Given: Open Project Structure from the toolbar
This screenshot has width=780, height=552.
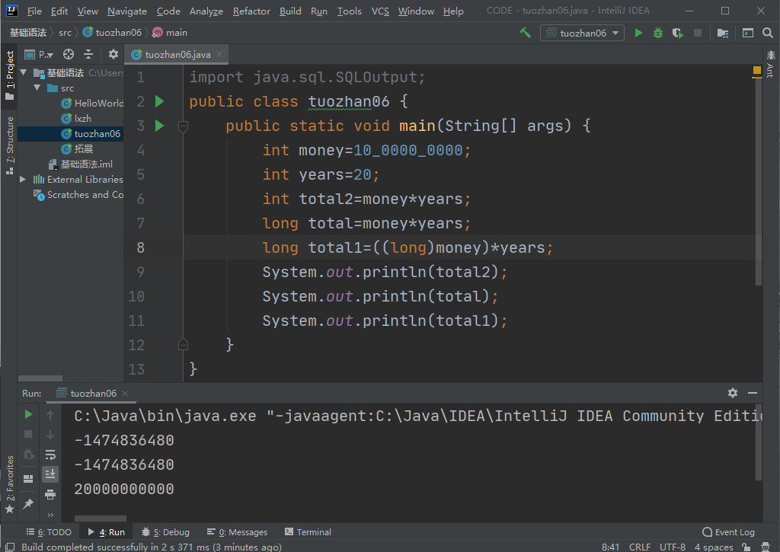Looking at the screenshot, I should 723,33.
